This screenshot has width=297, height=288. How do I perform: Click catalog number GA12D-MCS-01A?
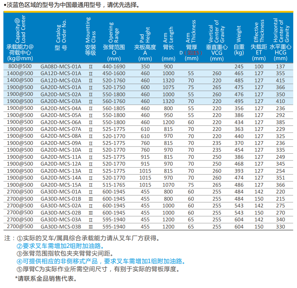click(x=61, y=73)
